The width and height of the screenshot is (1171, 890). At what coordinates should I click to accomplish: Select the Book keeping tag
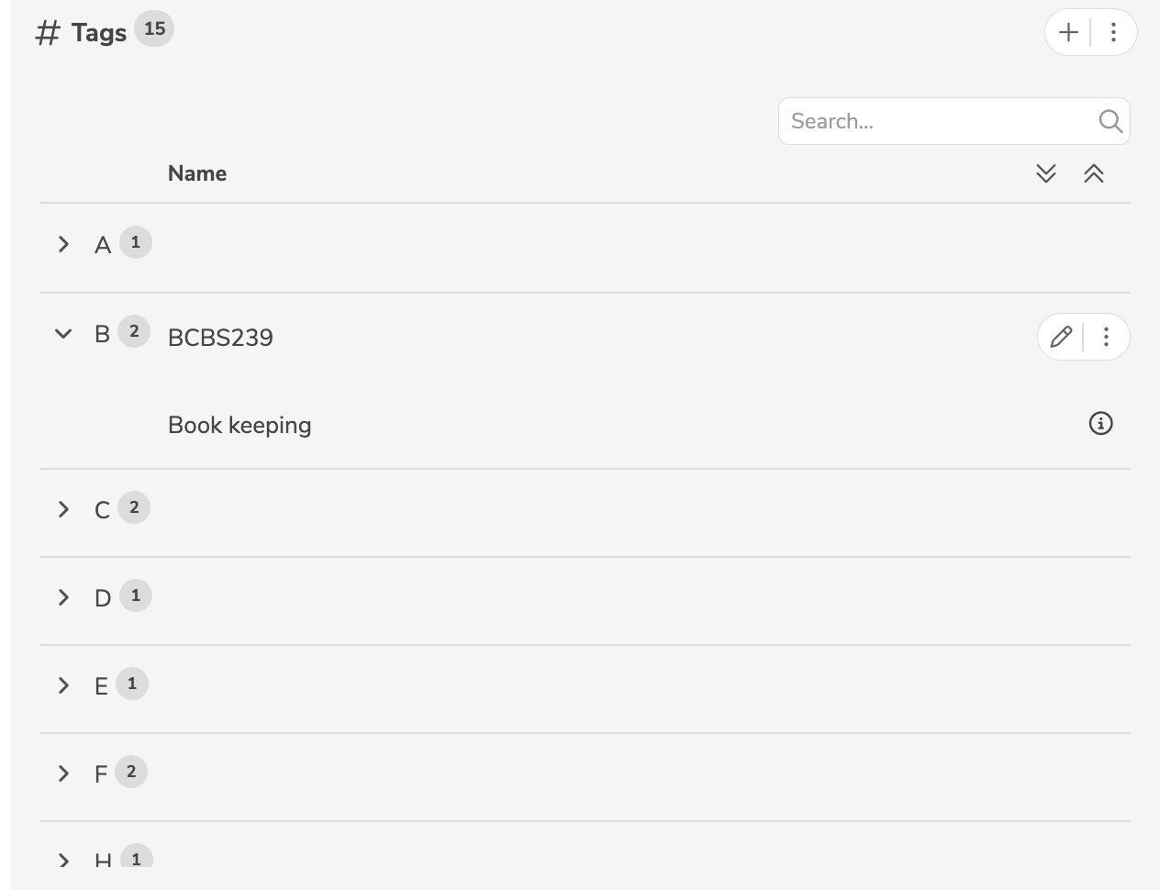pos(240,425)
